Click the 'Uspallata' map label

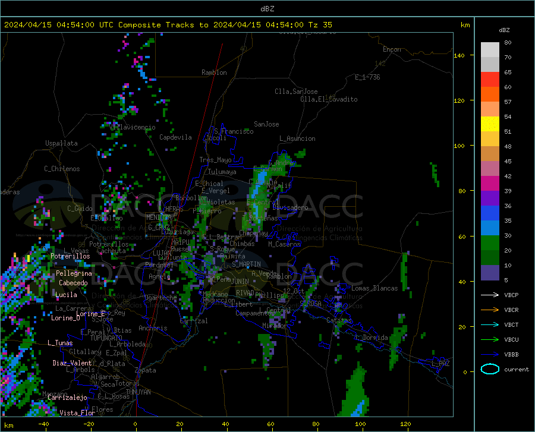tap(61, 143)
